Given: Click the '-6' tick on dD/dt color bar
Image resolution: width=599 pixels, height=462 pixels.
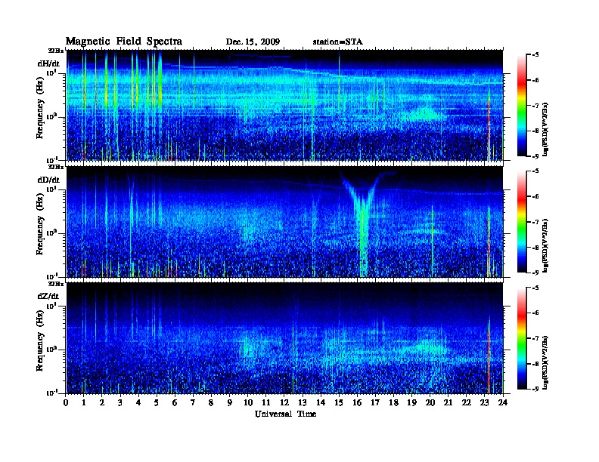Looking at the screenshot, I should (x=535, y=197).
